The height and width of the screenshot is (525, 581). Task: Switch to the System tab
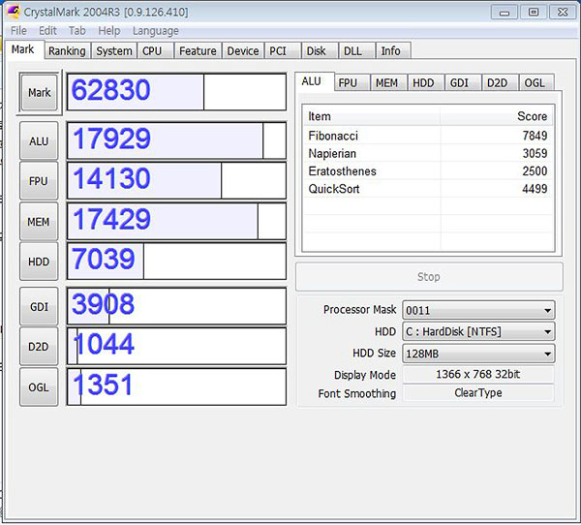pos(114,50)
